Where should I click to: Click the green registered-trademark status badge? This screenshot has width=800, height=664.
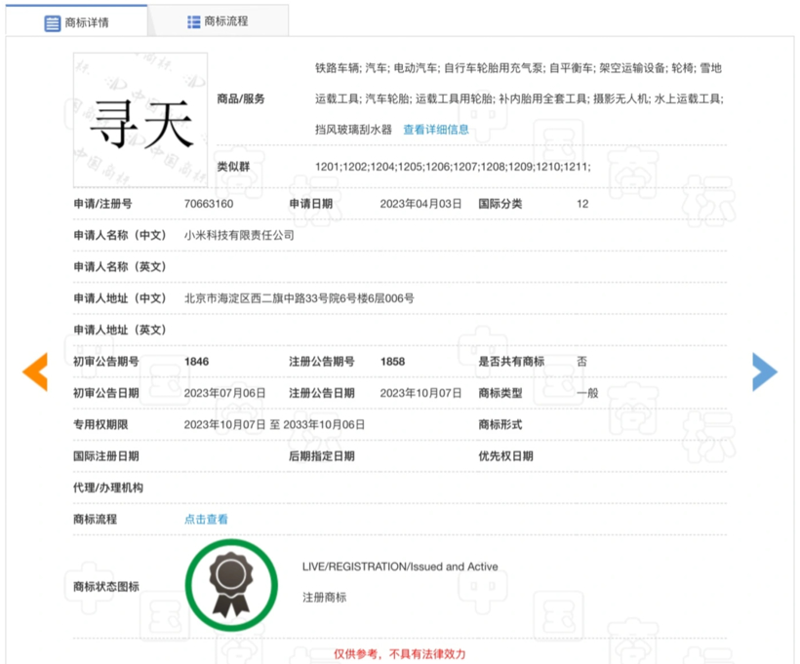click(231, 585)
